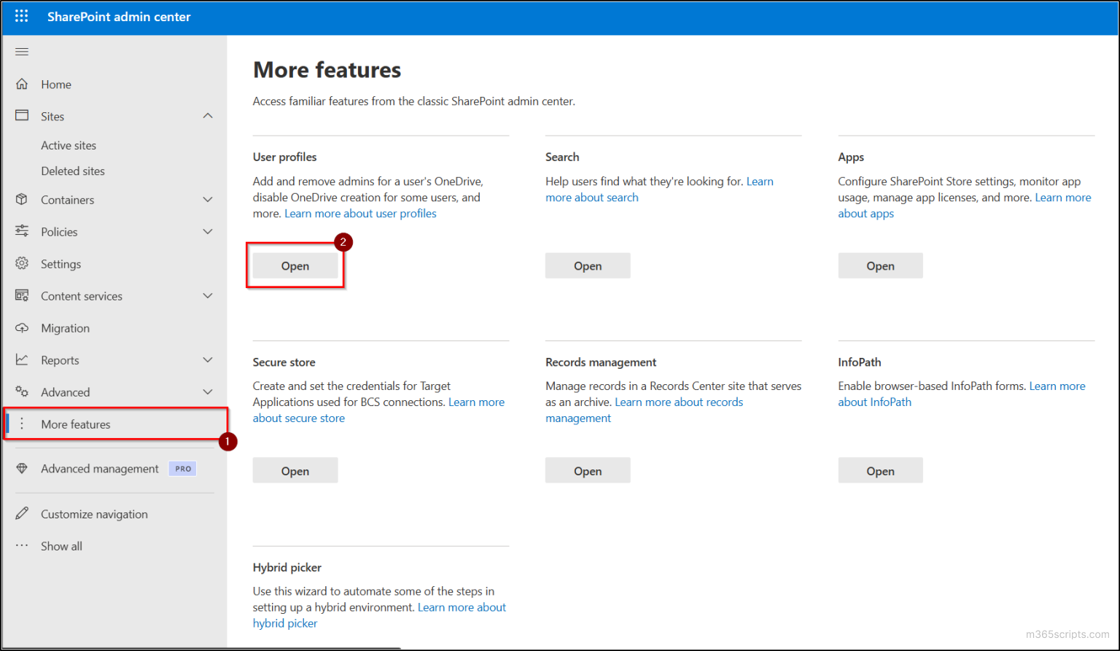Screen dimensions: 1120x651
Task: Open Records management
Action: tap(588, 469)
